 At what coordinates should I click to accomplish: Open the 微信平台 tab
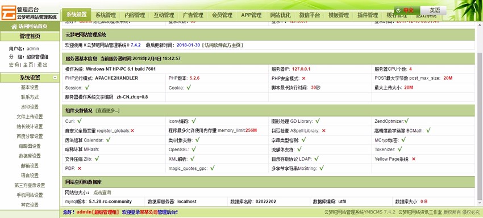[x=310, y=15]
